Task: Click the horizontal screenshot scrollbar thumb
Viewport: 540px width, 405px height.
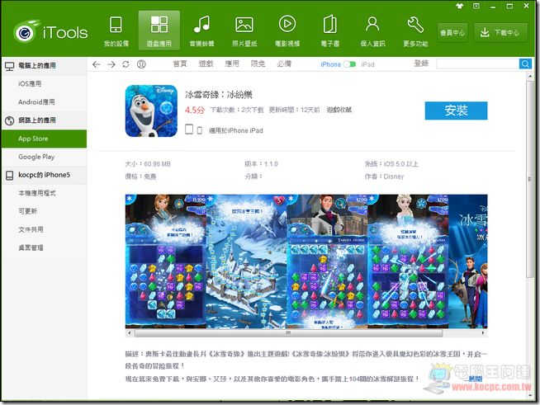Action: pyautogui.click(x=289, y=332)
